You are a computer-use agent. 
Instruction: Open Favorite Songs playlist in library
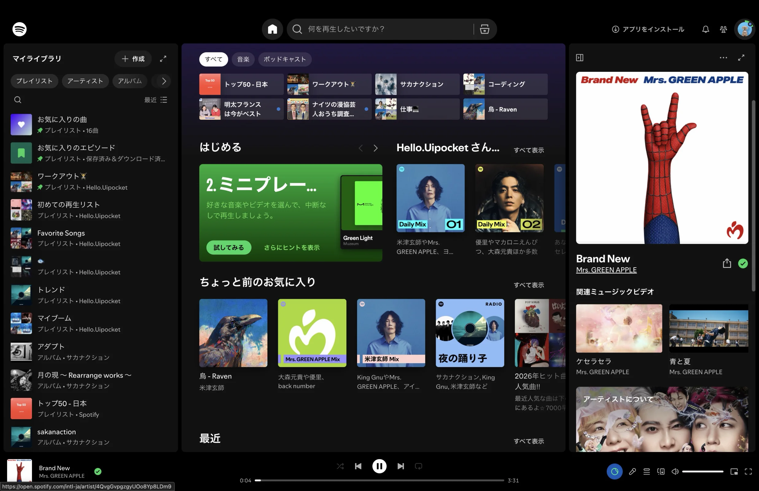[91, 238]
